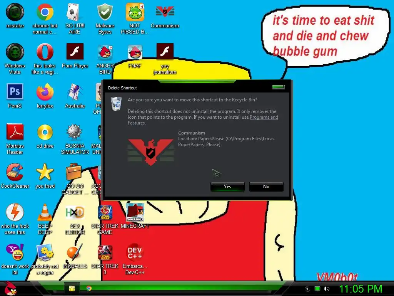
Task: Confirm deletion with the Yes button
Action: click(227, 187)
